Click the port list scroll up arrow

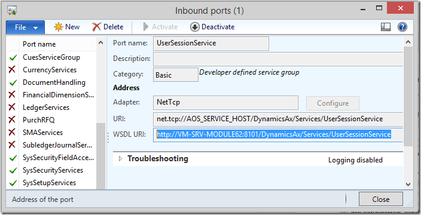point(100,42)
